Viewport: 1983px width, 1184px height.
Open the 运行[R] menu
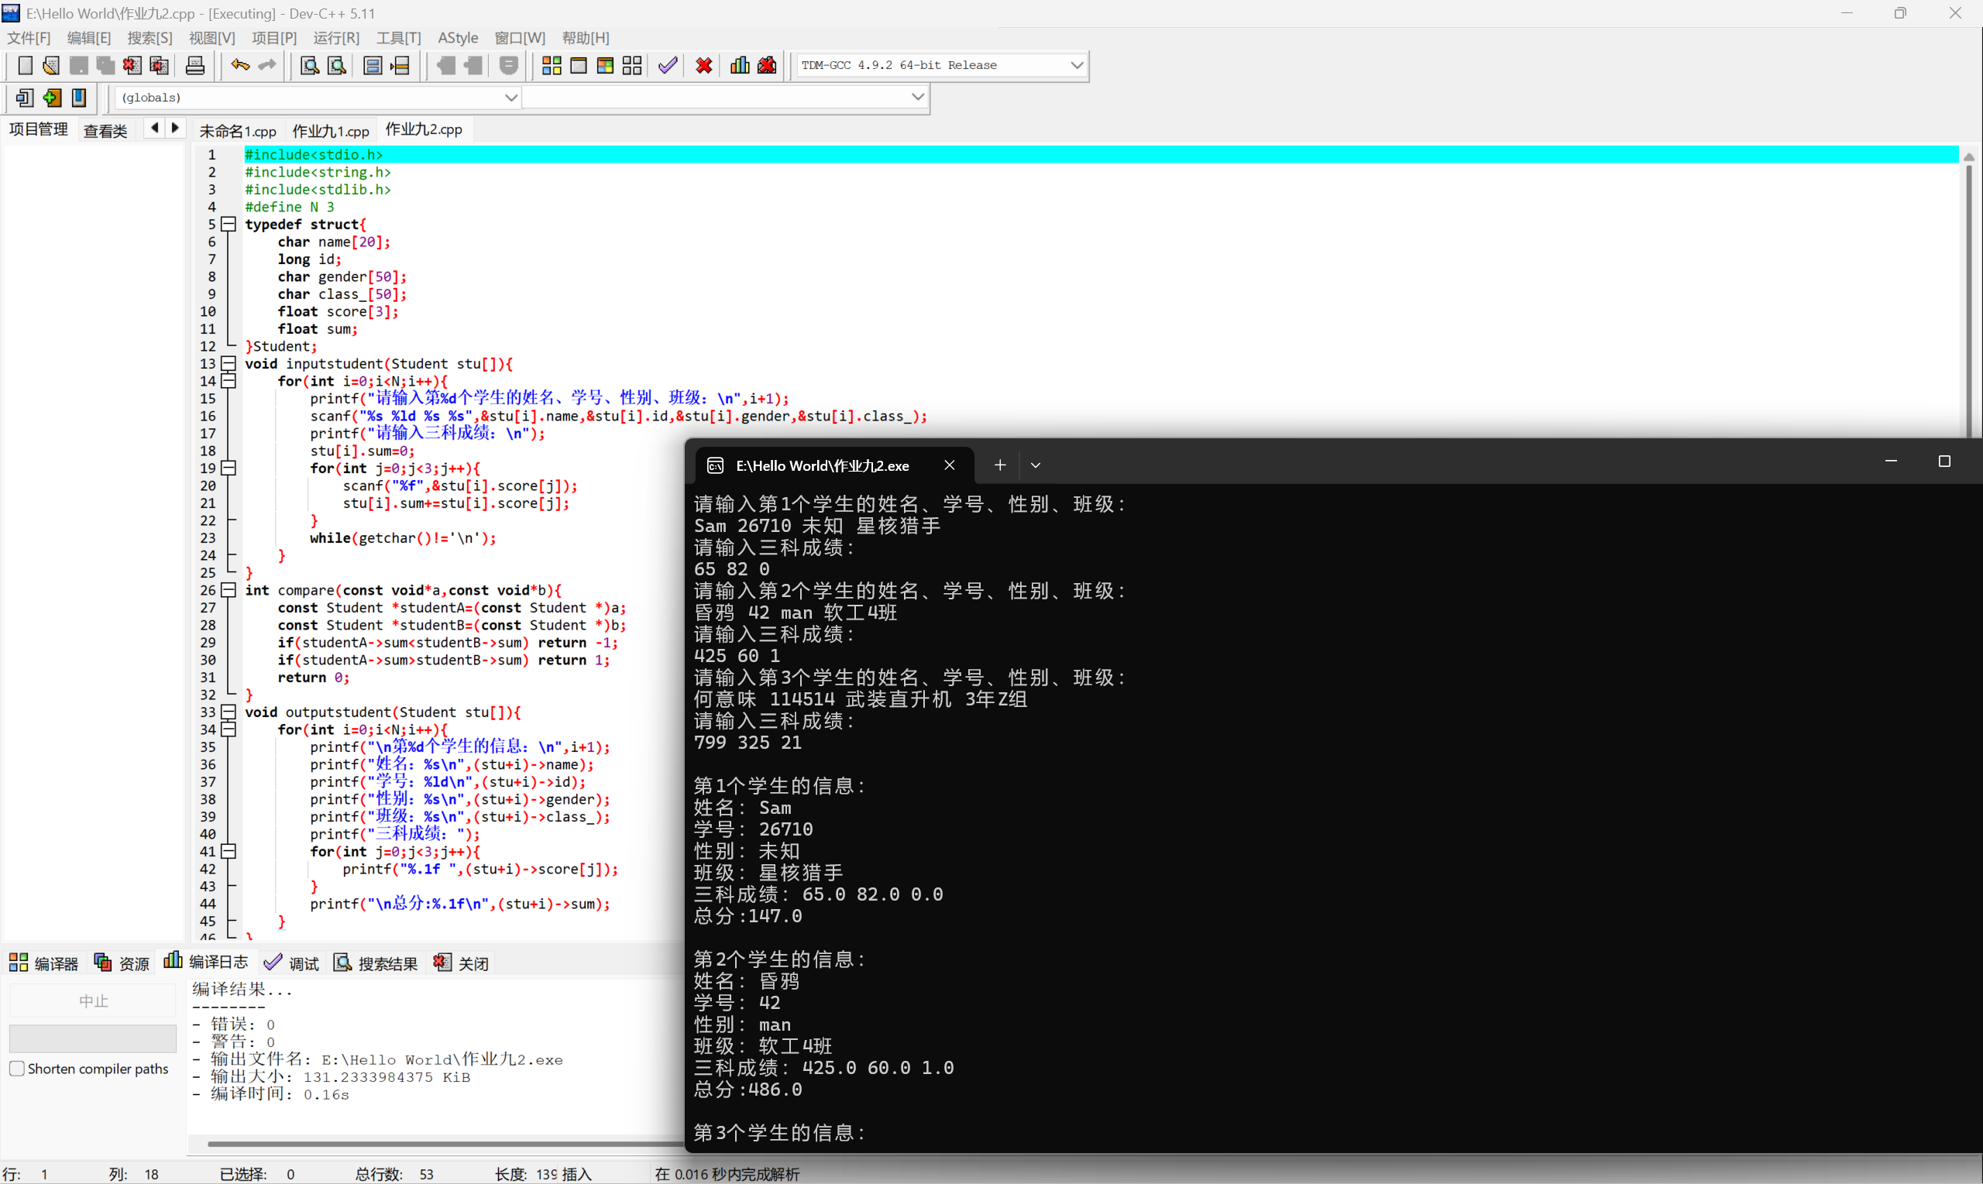point(336,37)
